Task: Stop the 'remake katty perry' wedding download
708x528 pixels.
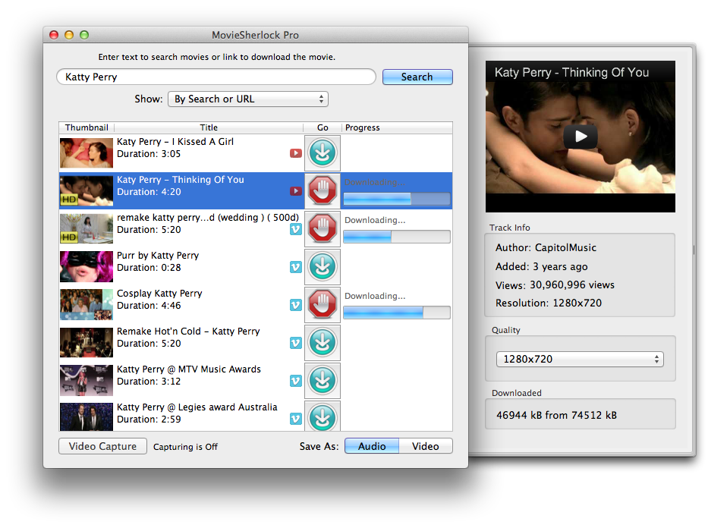Action: (323, 228)
